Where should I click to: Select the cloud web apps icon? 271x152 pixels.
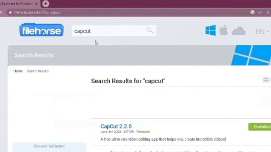click(x=238, y=31)
